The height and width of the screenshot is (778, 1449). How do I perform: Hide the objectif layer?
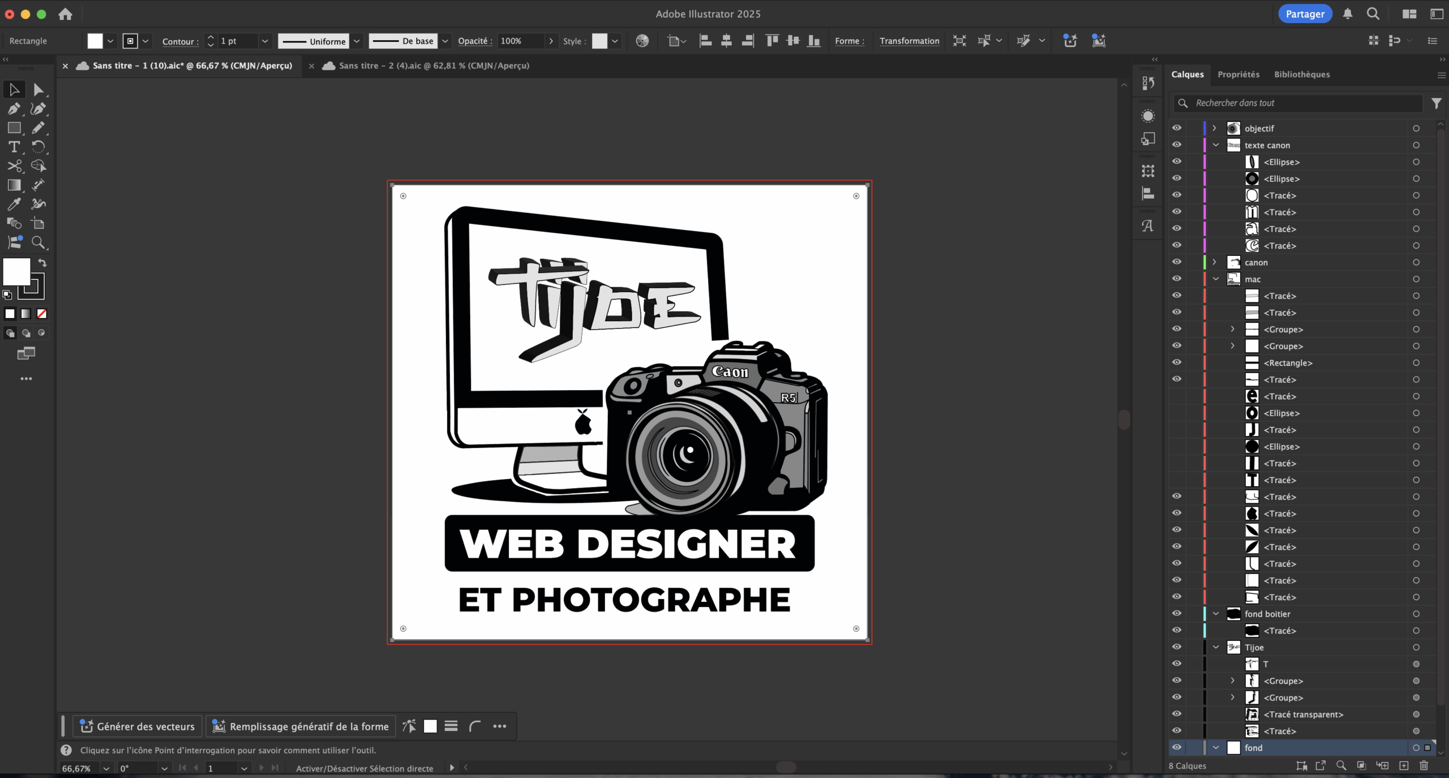pos(1177,128)
